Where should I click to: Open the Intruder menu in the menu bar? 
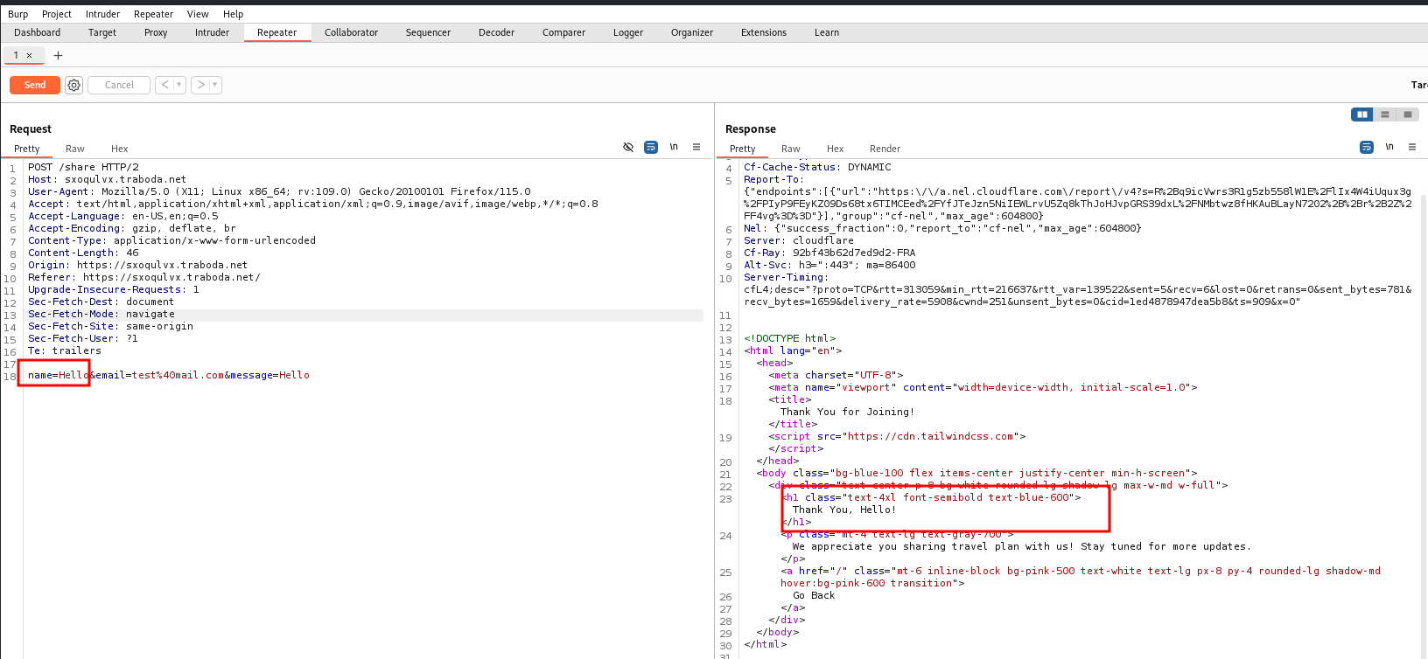102,14
